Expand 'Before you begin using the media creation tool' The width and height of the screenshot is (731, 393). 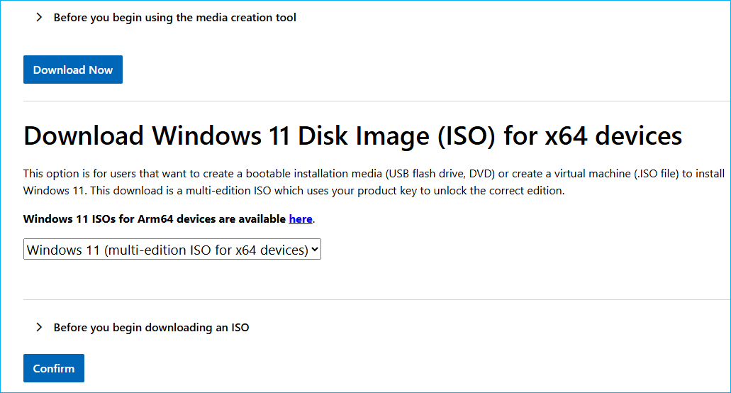coord(165,18)
